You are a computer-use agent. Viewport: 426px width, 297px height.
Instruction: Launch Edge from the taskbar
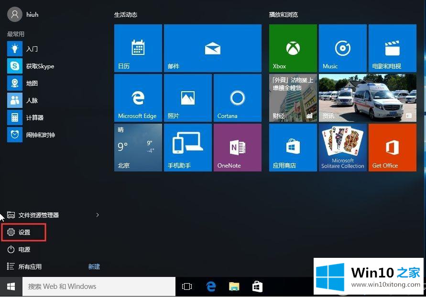211,286
